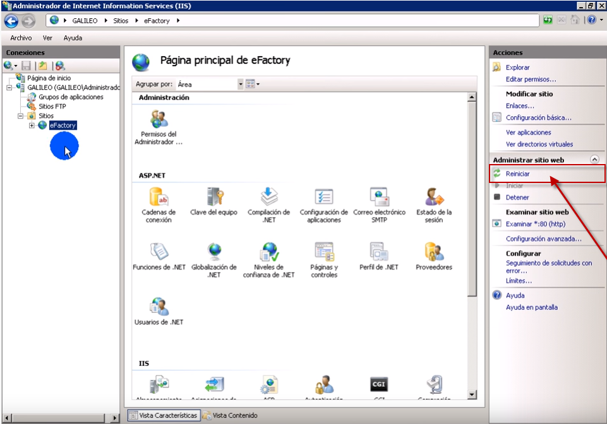Click GALILEO in the address breadcrumb
Image resolution: width=607 pixels, height=424 pixels.
tap(85, 21)
